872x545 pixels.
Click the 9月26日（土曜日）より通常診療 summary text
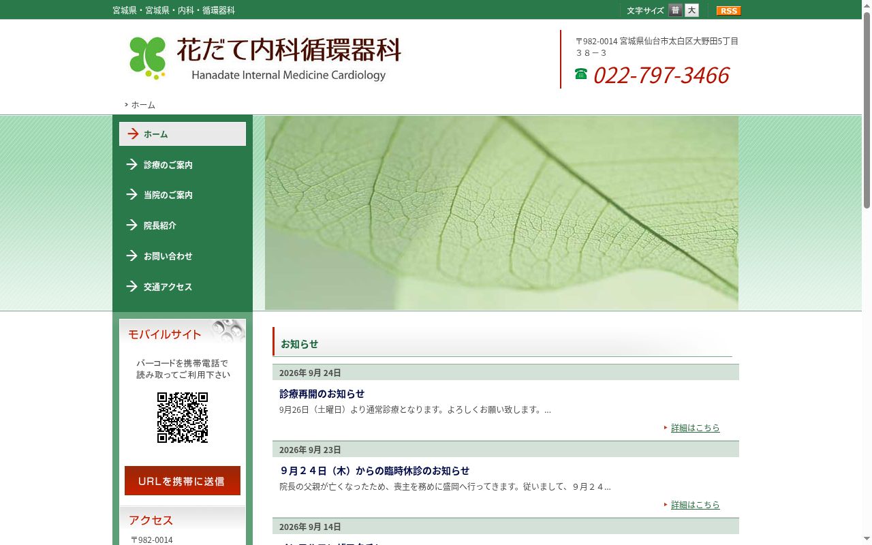pyautogui.click(x=415, y=410)
